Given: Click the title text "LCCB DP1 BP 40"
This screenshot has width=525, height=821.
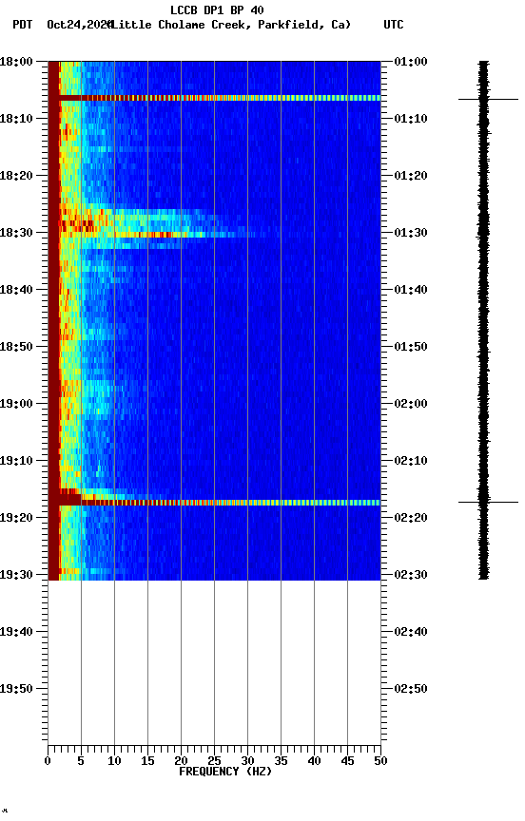Looking at the screenshot, I should pyautogui.click(x=217, y=10).
